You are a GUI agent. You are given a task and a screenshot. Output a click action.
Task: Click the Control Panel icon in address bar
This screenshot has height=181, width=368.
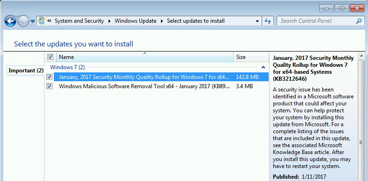point(41,21)
